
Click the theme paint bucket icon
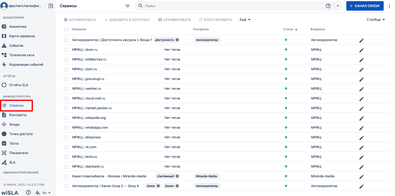[38, 192]
